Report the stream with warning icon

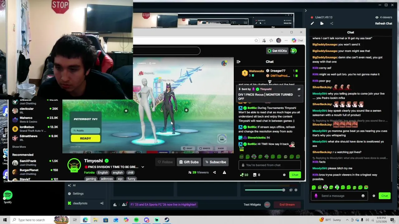[x=224, y=172]
